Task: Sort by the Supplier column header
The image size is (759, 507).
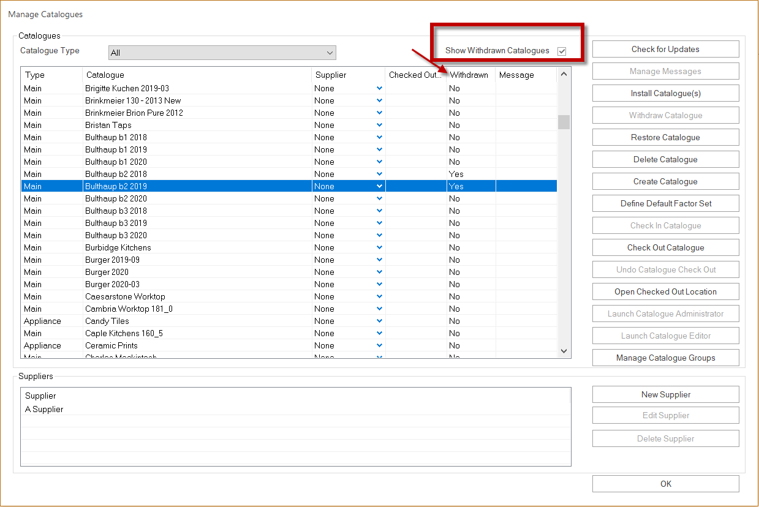Action: pos(348,75)
